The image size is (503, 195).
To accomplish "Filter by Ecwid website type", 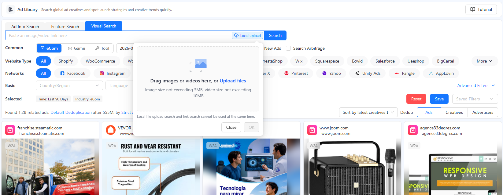I will pyautogui.click(x=357, y=61).
